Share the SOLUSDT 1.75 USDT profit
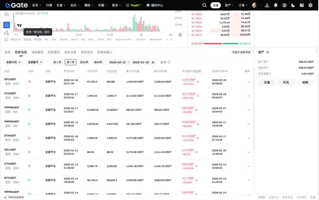 (196, 152)
